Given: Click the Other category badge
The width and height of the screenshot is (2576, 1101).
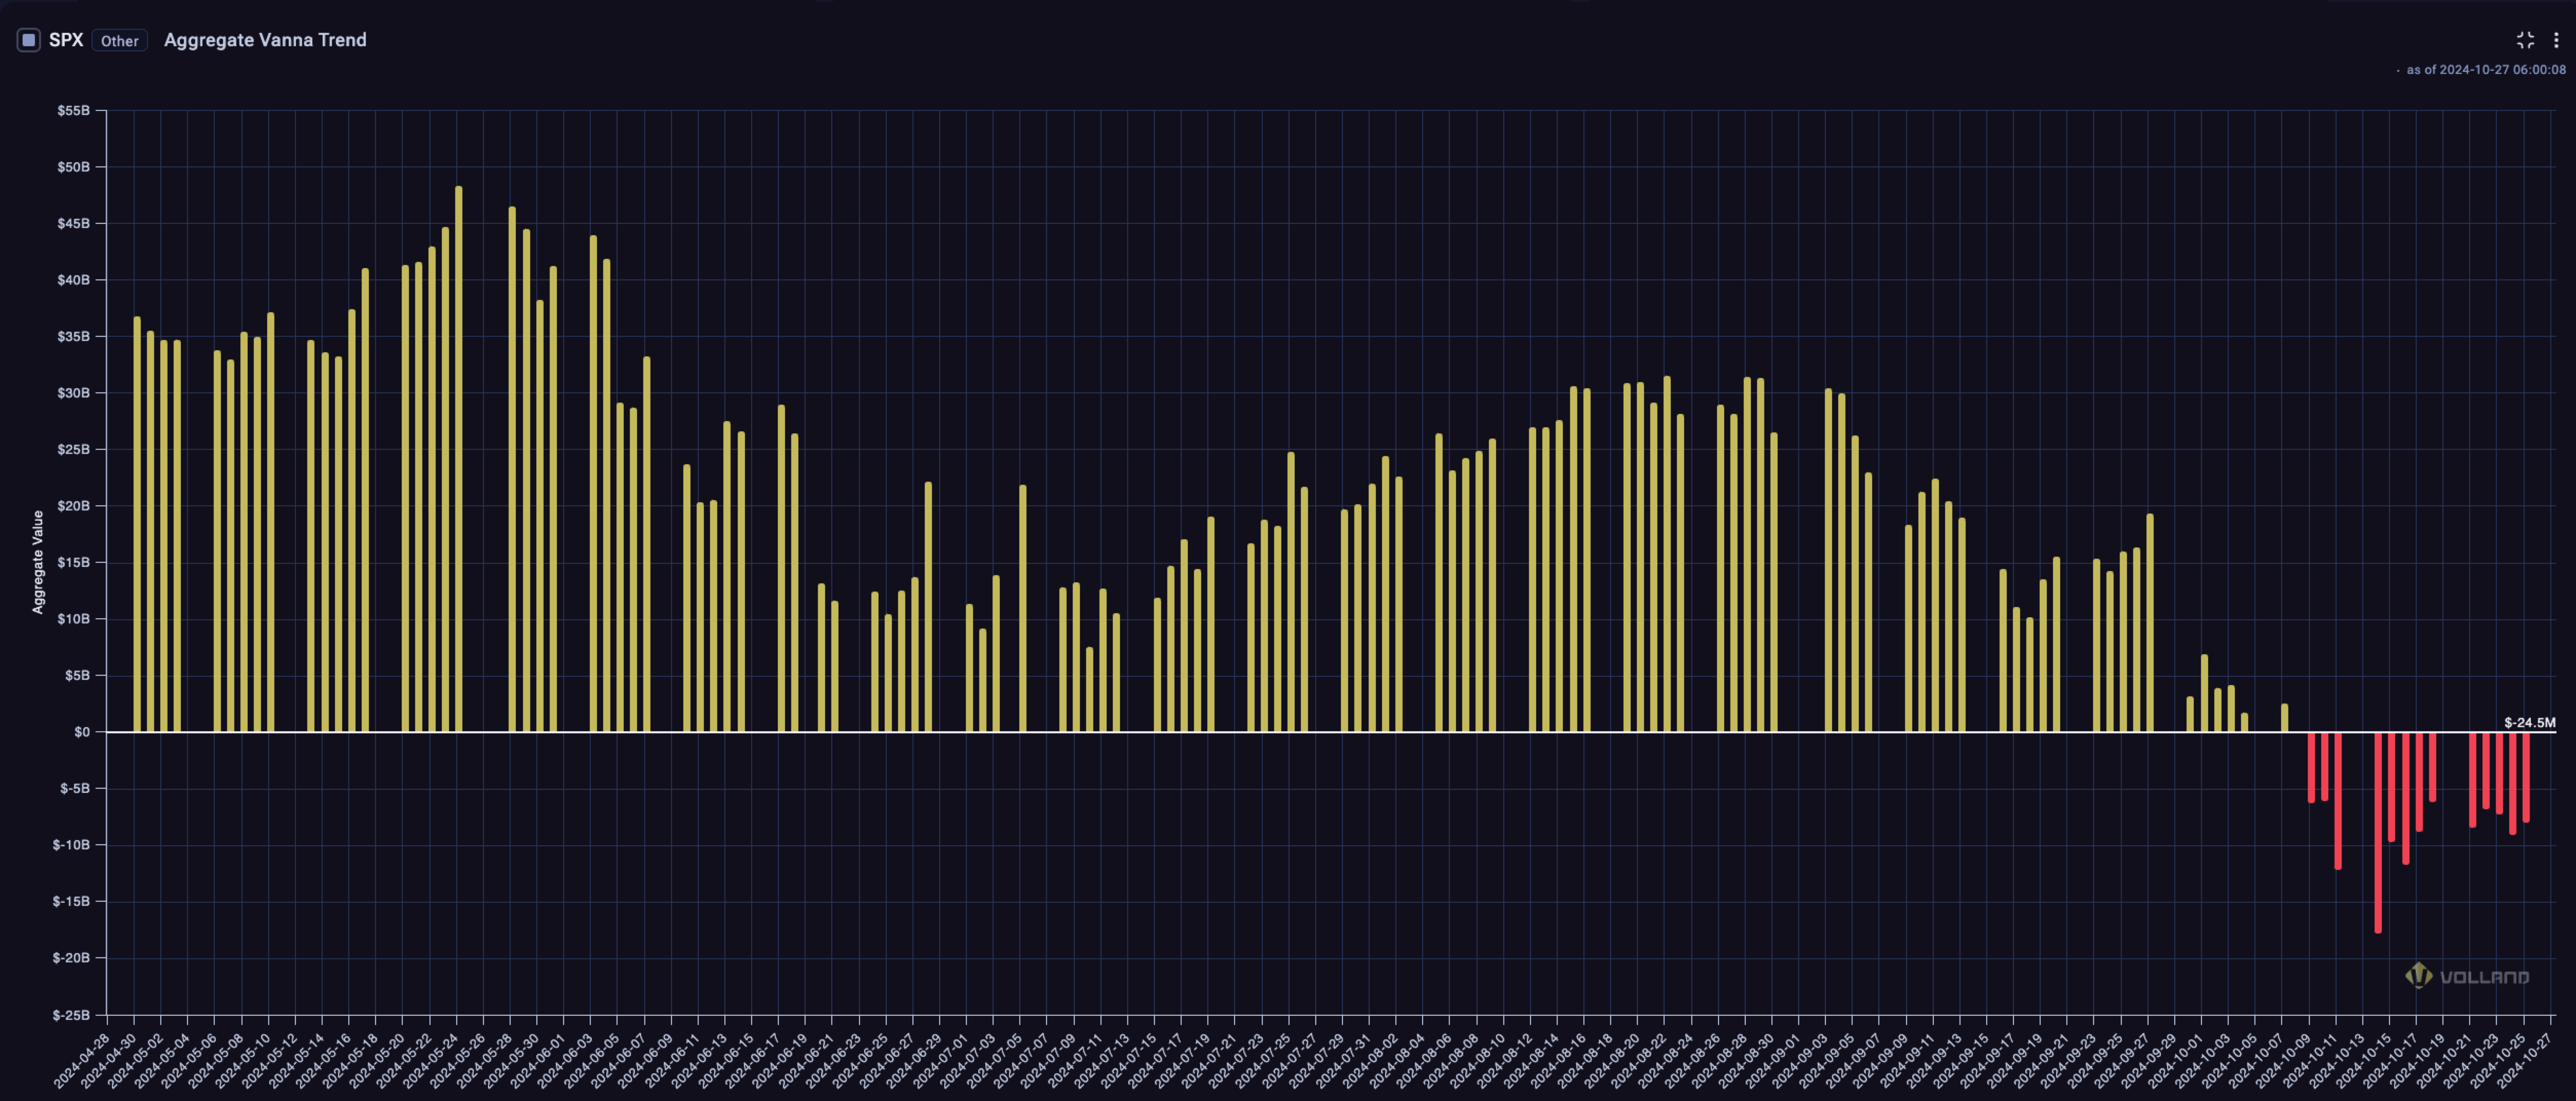Looking at the screenshot, I should 119,41.
